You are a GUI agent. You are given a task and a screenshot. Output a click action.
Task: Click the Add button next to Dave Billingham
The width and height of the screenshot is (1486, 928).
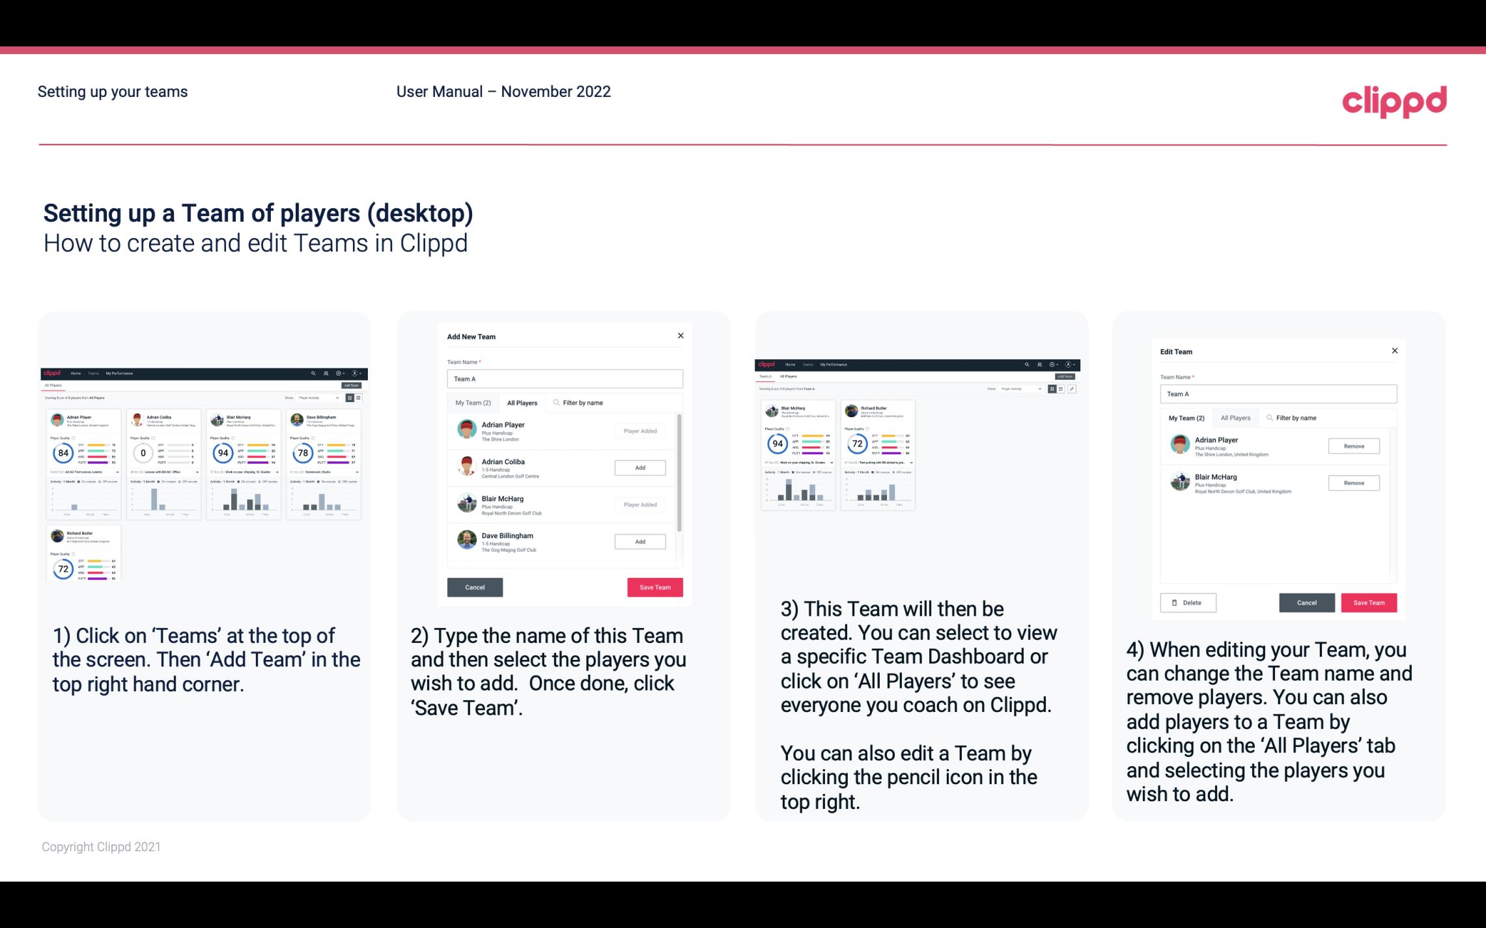[x=639, y=542]
